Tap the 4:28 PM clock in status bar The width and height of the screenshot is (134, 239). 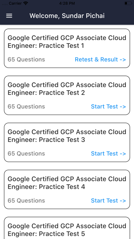click(x=67, y=3)
